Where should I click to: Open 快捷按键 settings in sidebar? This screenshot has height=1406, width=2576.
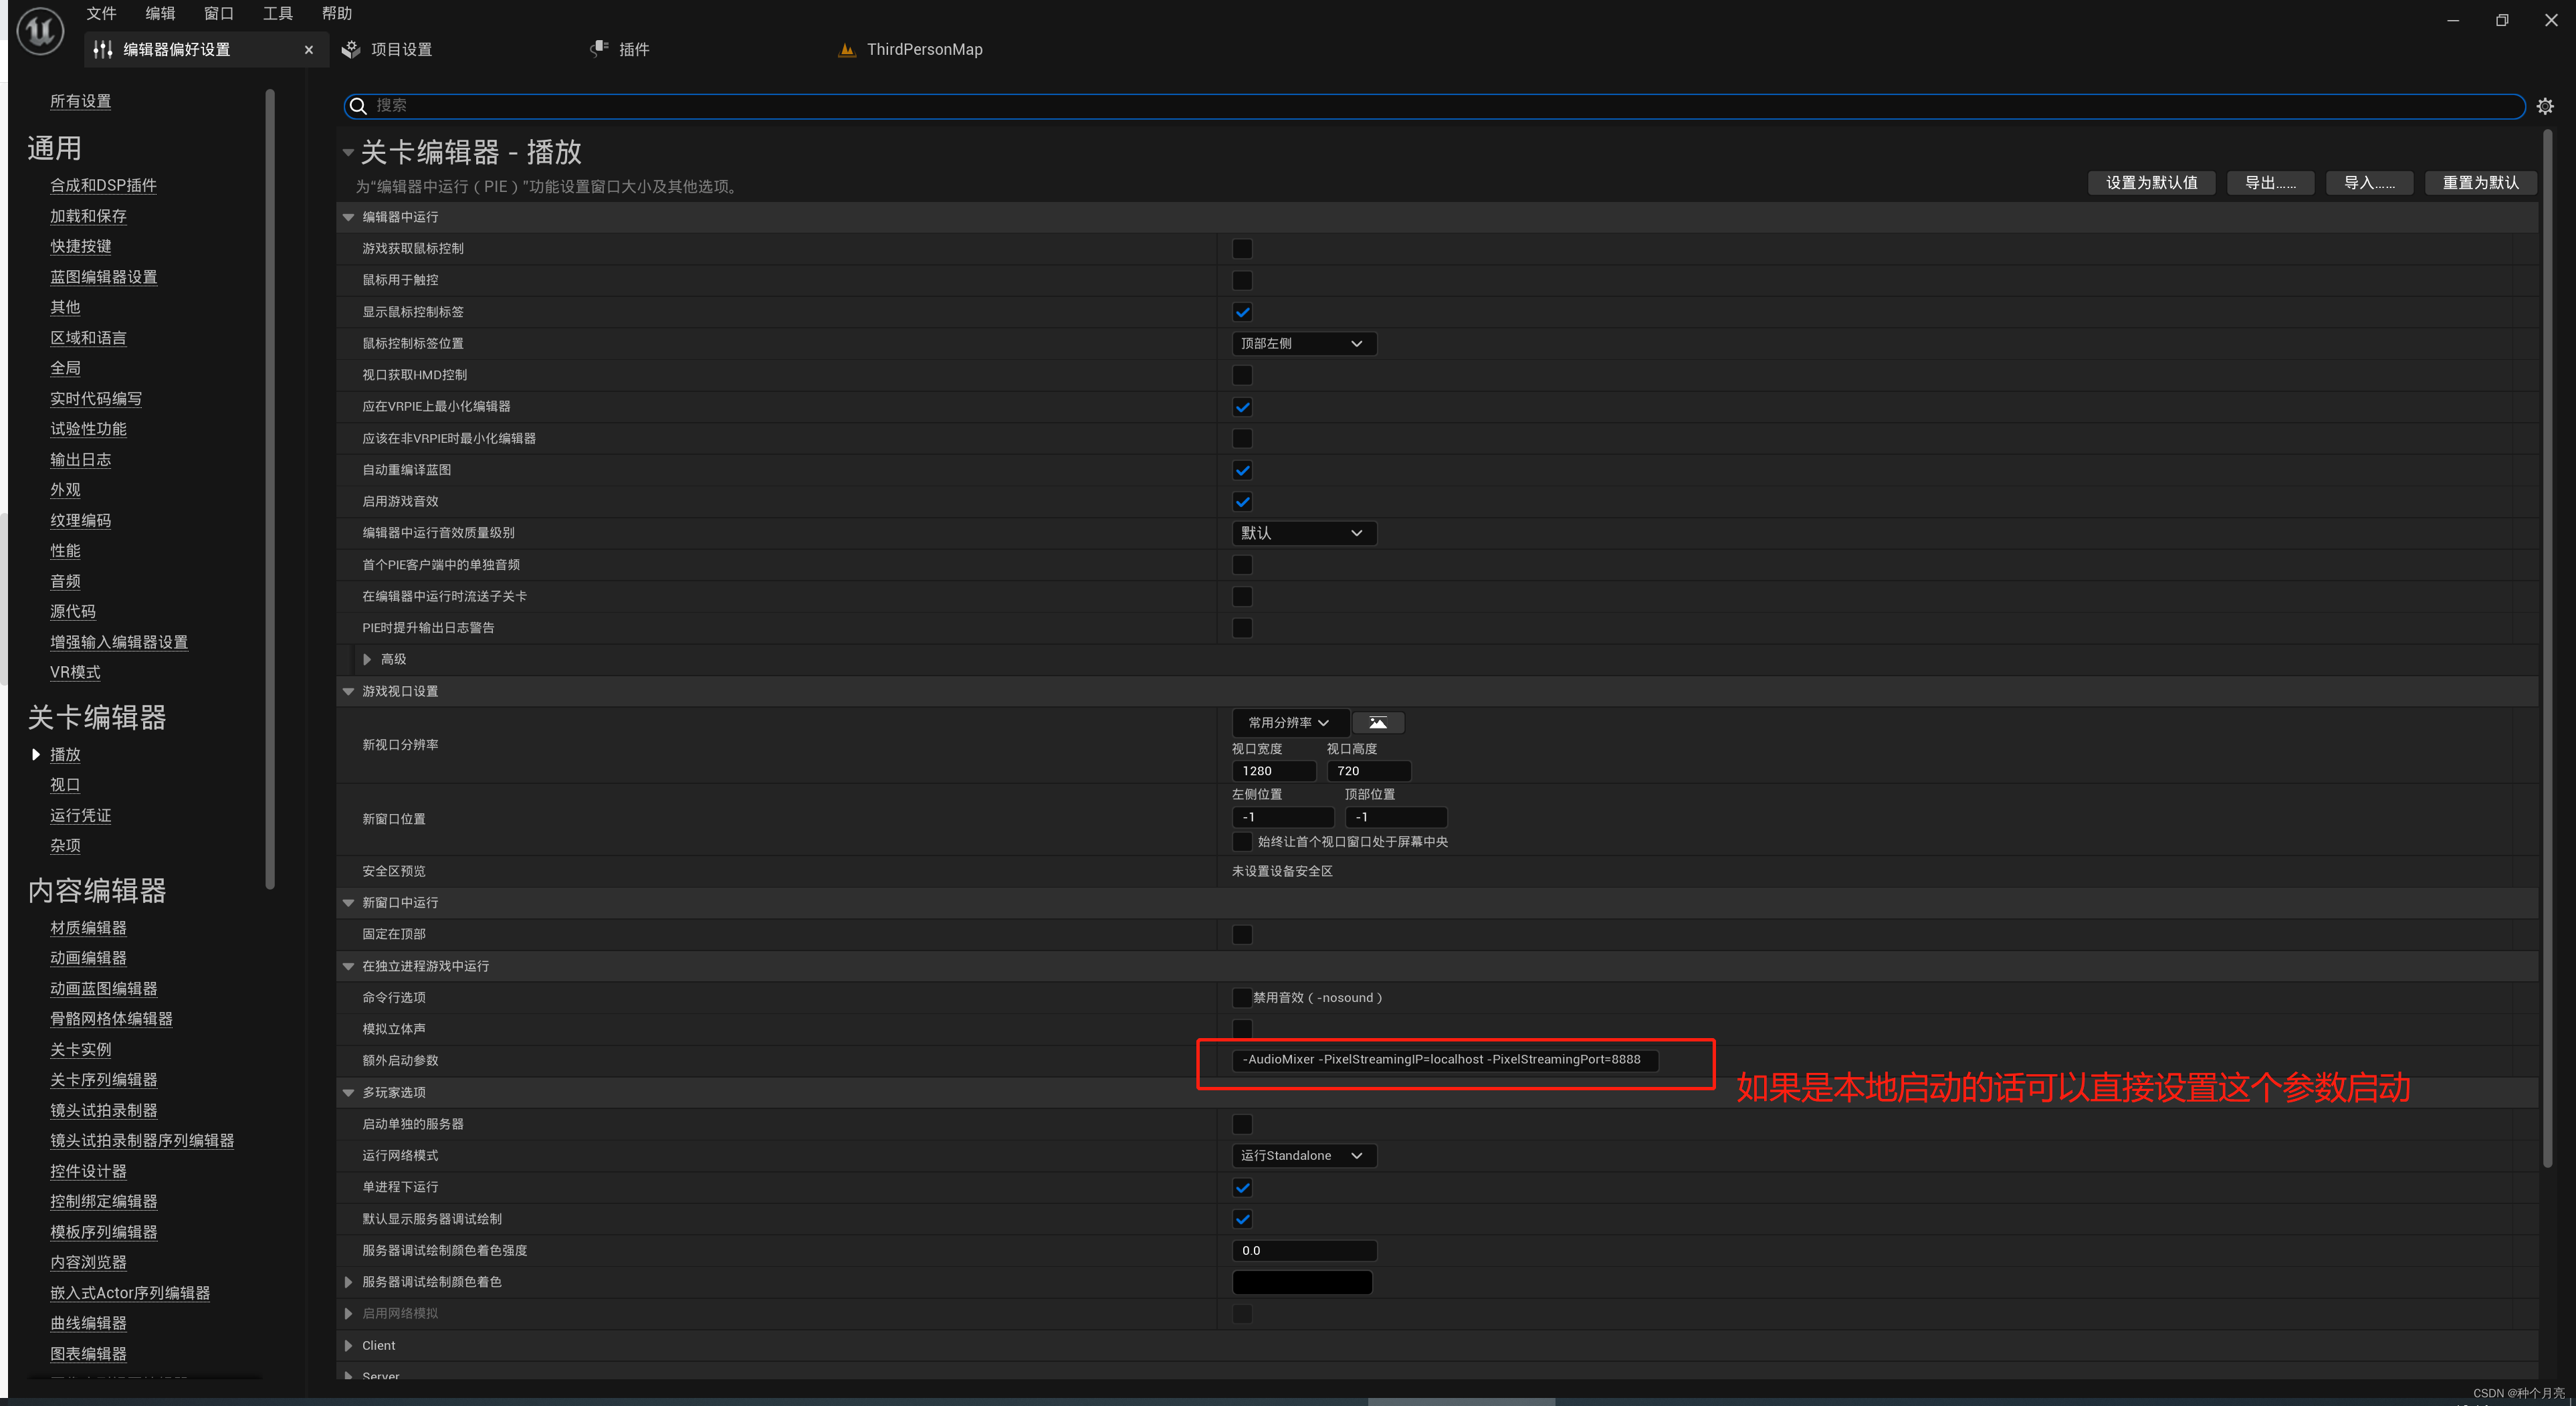click(x=81, y=246)
